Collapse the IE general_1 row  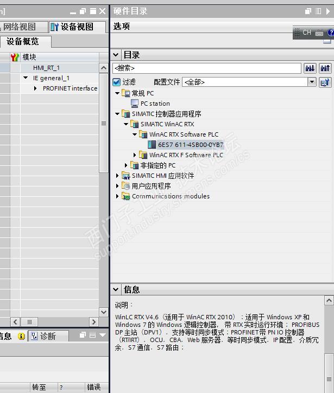(26, 78)
